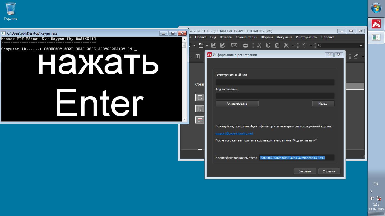Click the Keygen title line by RadiXX11

49,39
